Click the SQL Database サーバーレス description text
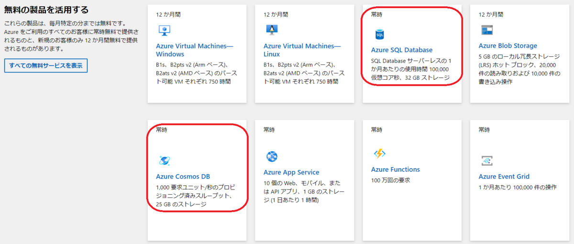574x244 pixels. tap(410, 69)
